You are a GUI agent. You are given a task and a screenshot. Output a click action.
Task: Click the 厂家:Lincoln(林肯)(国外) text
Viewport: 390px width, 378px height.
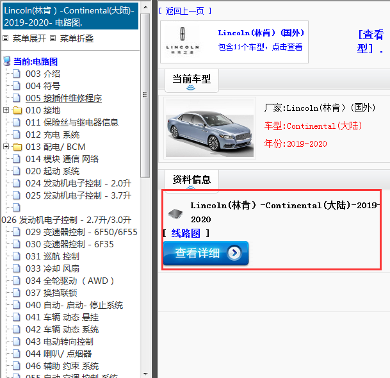tap(320, 108)
